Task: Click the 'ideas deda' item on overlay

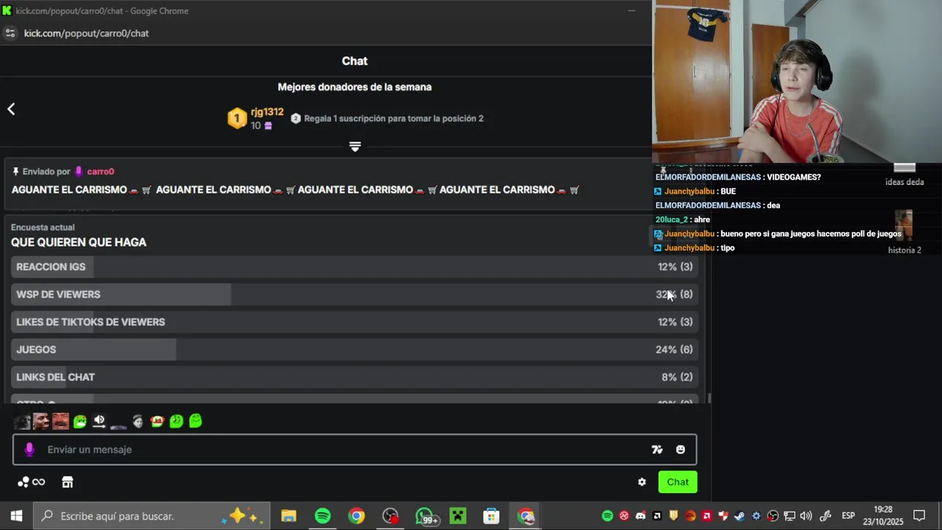Action: (x=904, y=182)
